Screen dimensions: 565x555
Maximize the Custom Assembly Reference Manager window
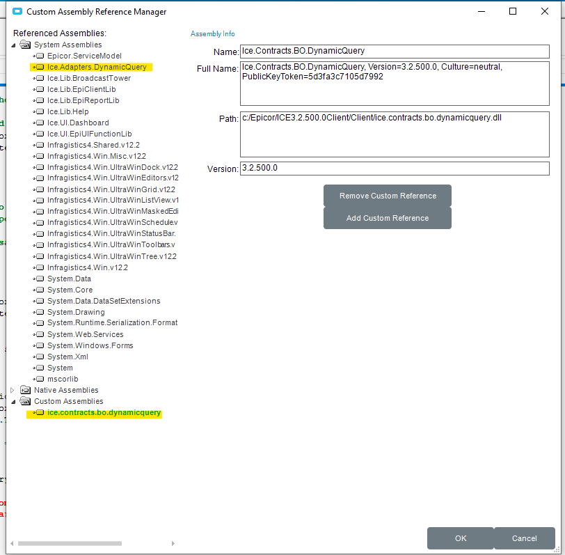click(513, 12)
